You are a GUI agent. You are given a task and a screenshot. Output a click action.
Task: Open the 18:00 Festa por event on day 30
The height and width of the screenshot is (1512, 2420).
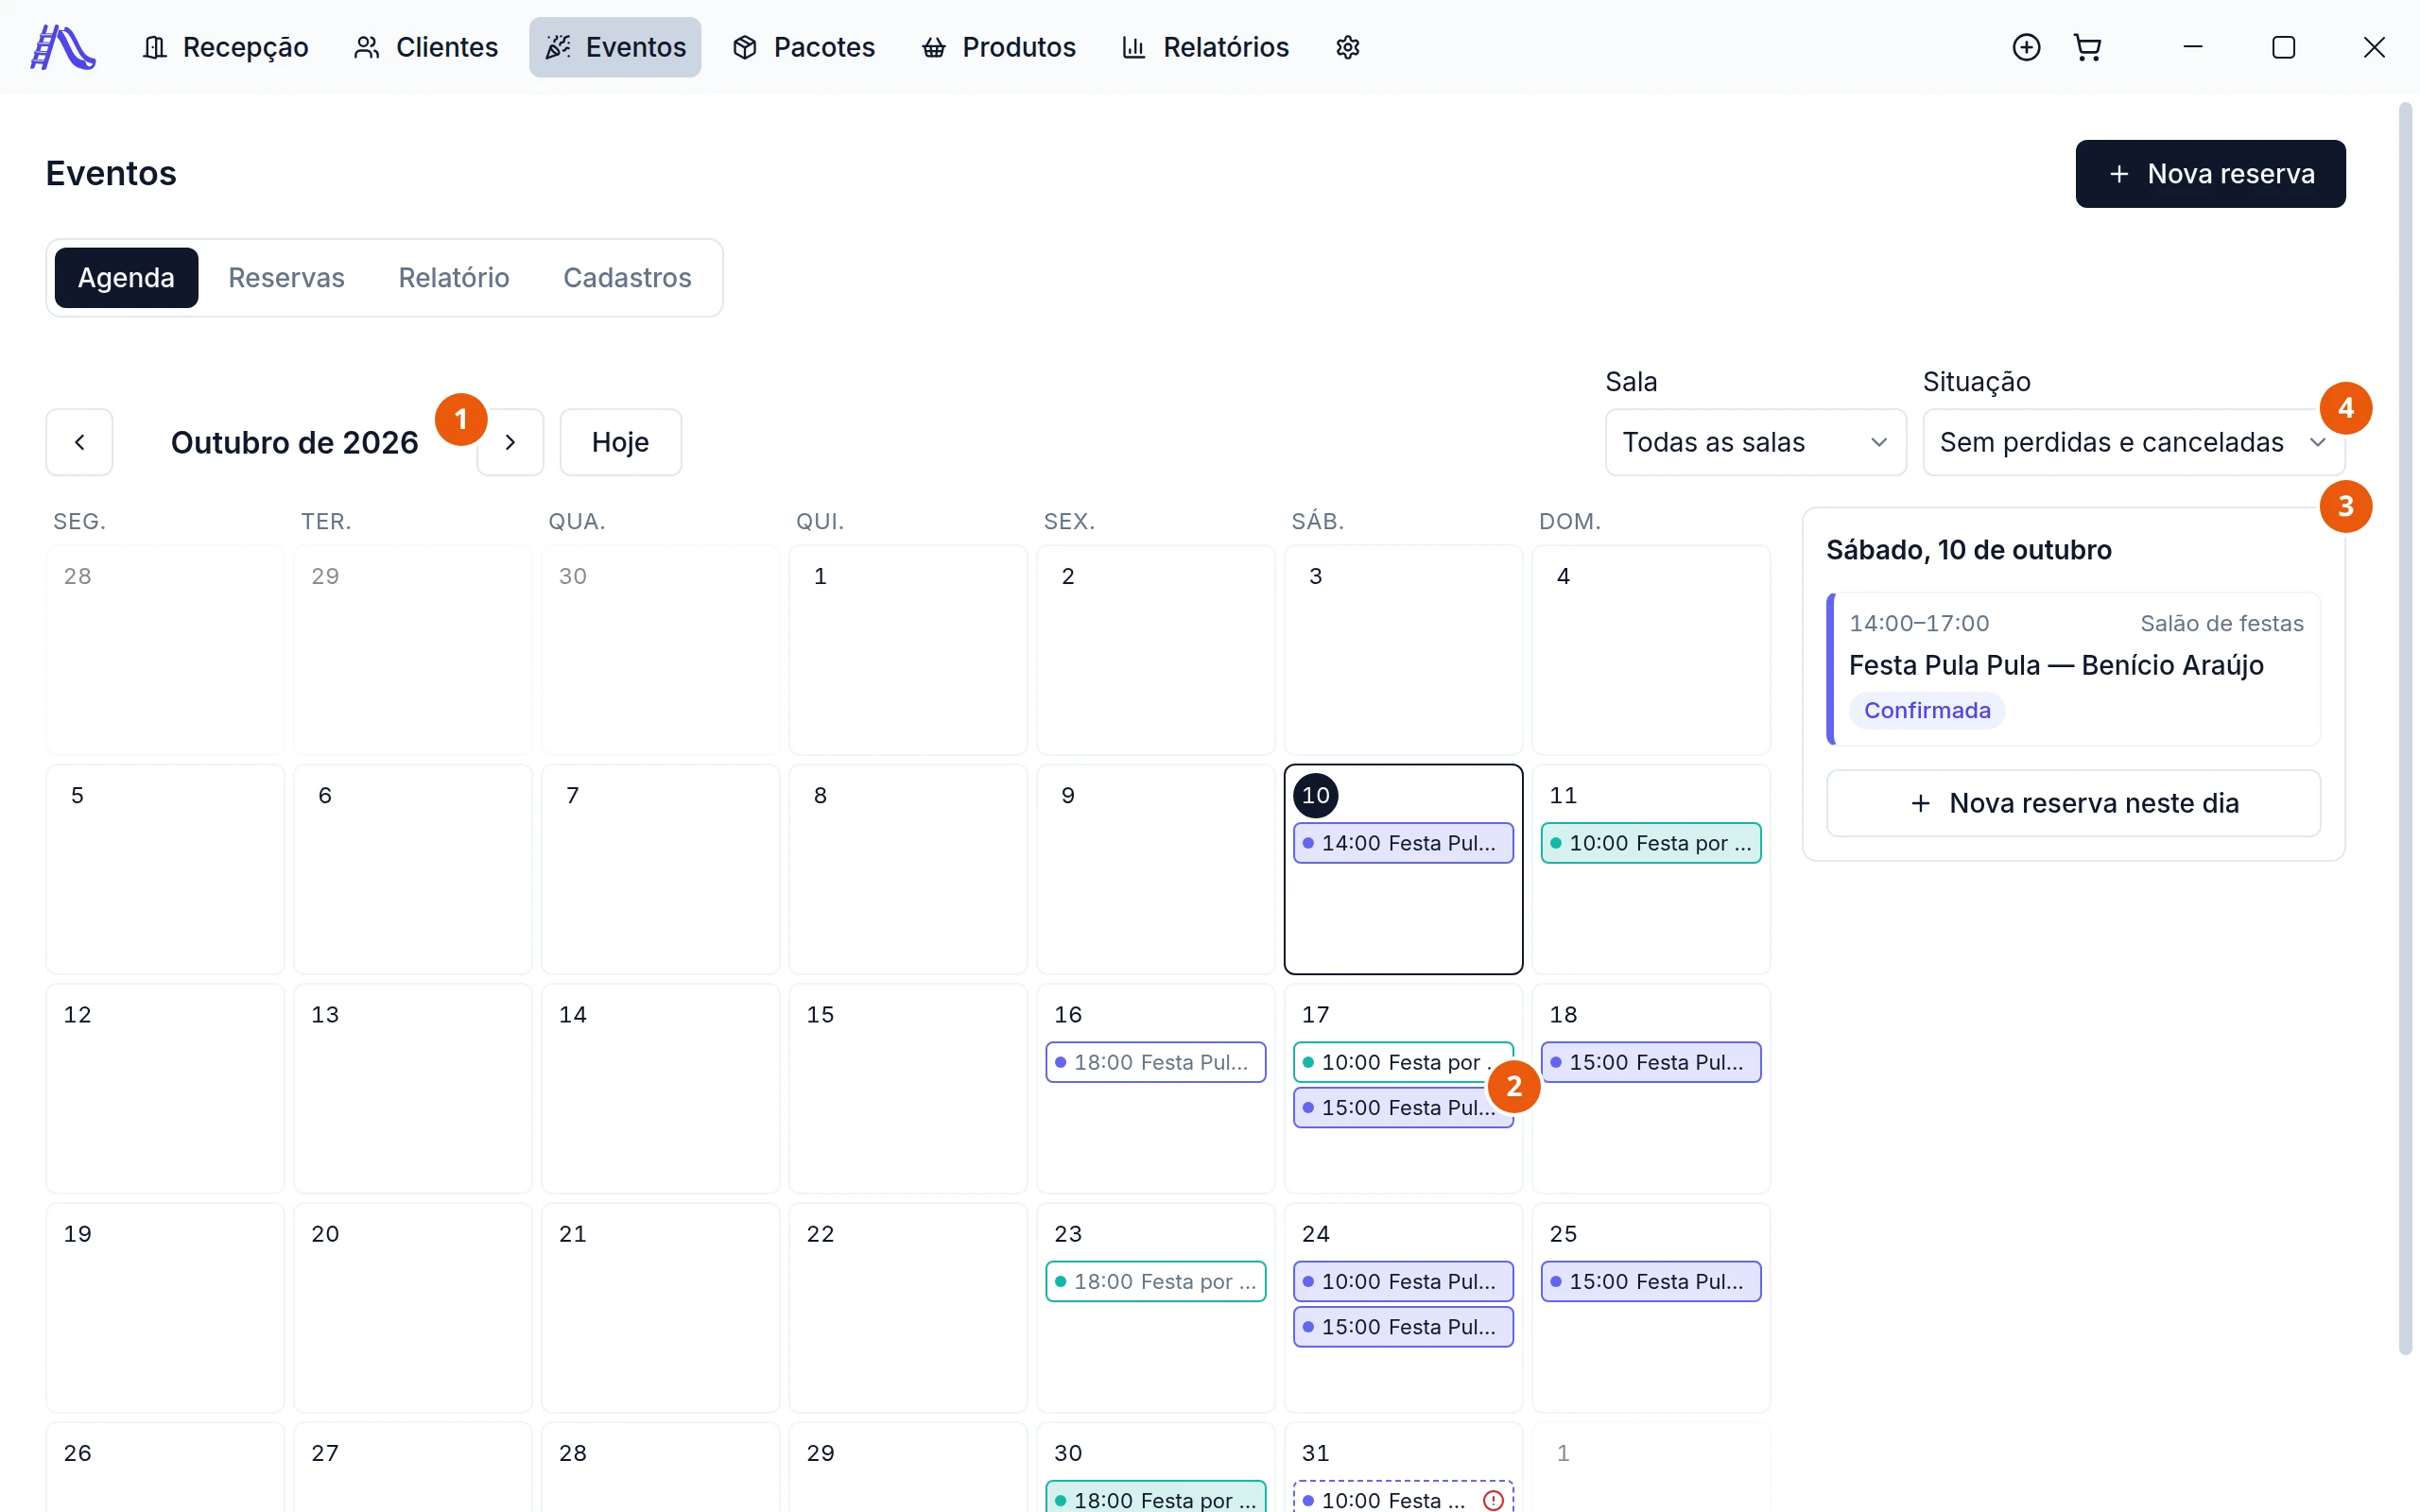tap(1155, 1497)
